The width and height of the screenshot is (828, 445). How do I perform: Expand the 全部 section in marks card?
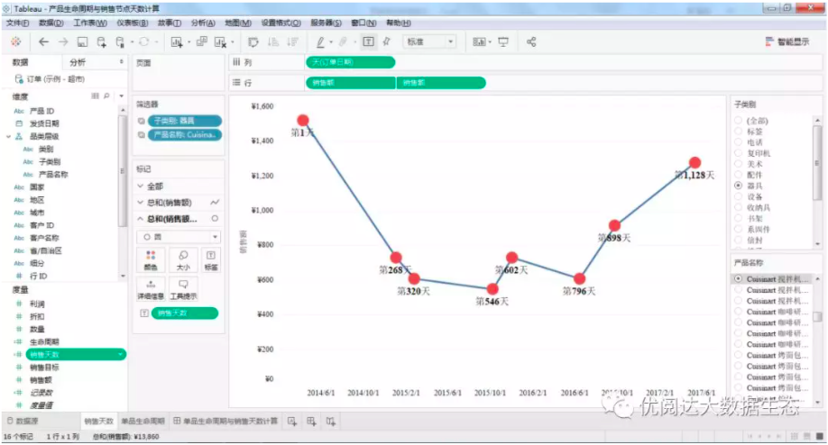tap(141, 186)
